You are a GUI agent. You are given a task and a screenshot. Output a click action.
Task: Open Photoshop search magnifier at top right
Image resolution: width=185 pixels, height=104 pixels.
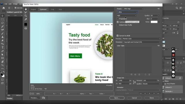(177, 8)
